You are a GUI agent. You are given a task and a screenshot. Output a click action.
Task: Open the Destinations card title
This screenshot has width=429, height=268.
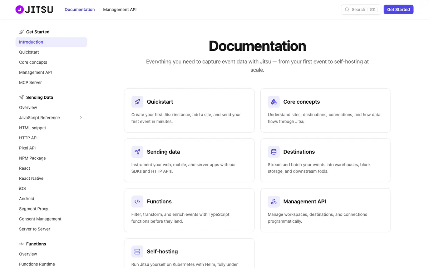pyautogui.click(x=299, y=152)
